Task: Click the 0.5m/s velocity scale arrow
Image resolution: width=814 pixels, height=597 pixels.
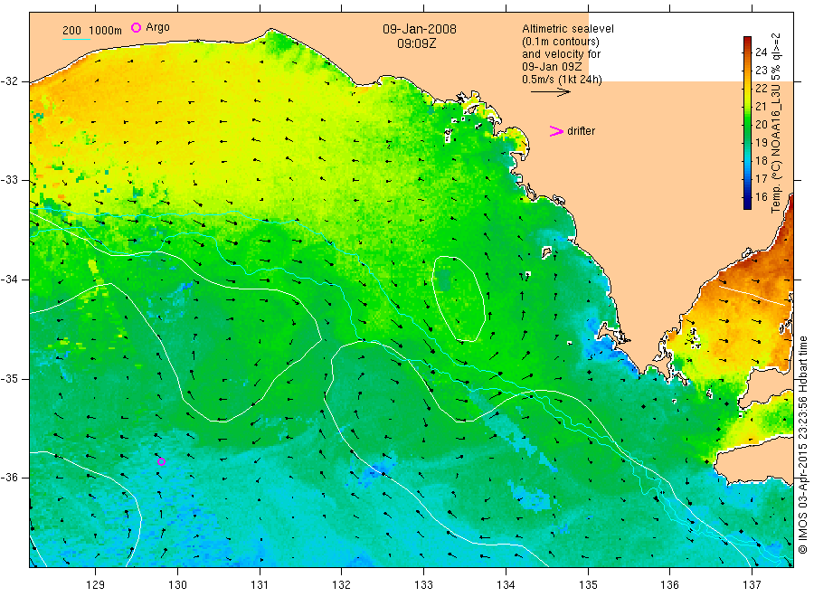Action: coord(550,92)
